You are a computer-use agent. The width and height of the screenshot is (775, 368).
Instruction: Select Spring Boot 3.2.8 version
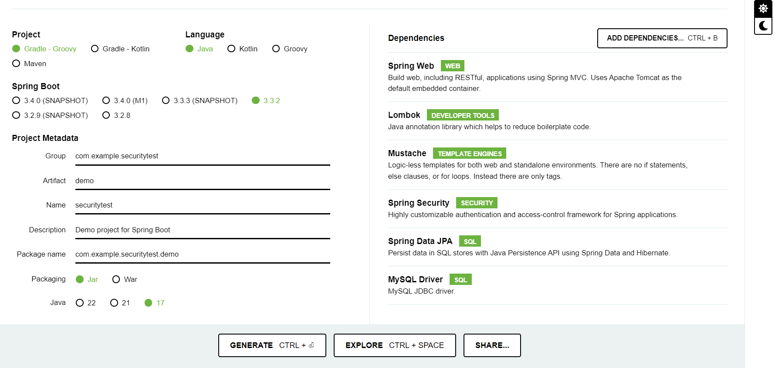click(116, 115)
